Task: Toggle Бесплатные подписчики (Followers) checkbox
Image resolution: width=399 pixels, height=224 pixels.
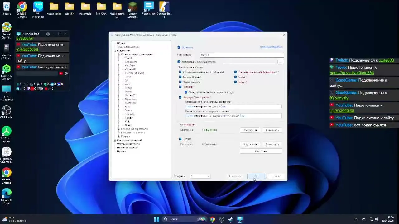Action: point(180,72)
